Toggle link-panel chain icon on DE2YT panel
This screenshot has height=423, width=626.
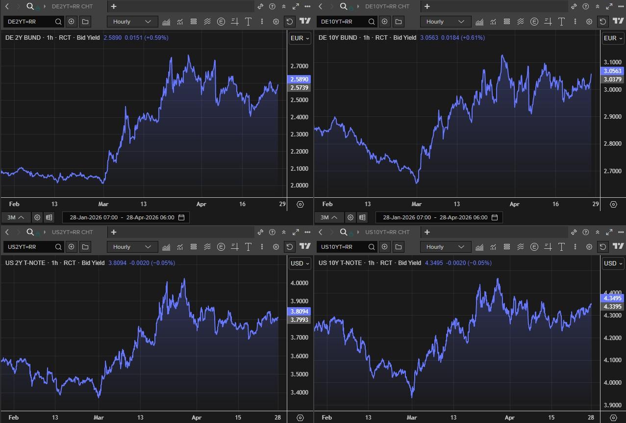[260, 6]
